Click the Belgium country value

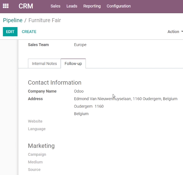[81, 114]
